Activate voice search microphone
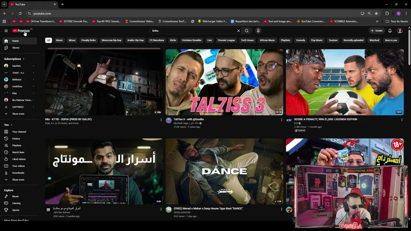Screen dimensions: 411x231 [x=258, y=31]
